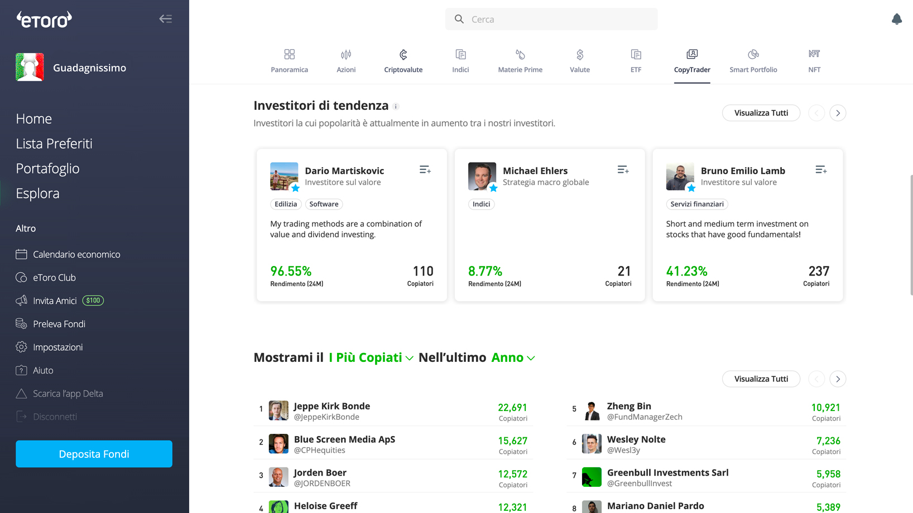Add Michael Ehlers to watchlist

pos(623,170)
